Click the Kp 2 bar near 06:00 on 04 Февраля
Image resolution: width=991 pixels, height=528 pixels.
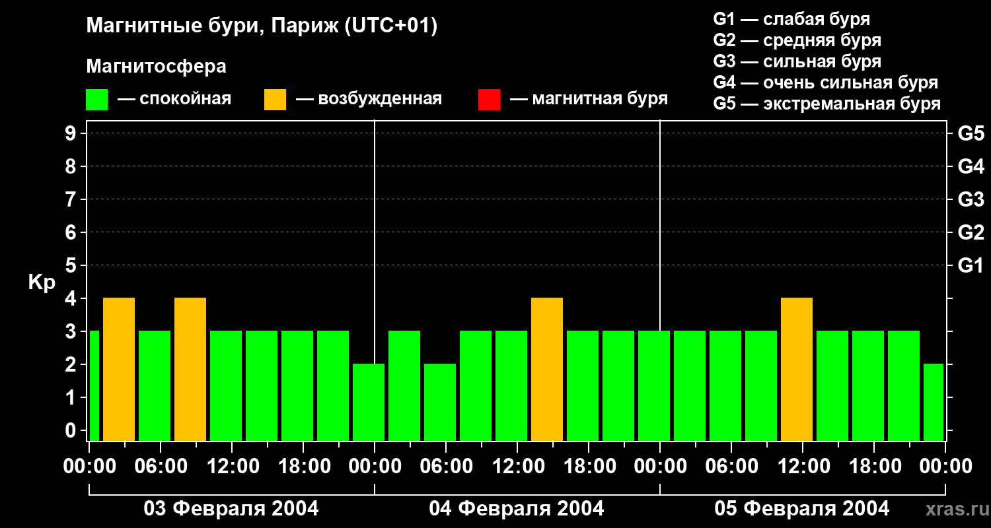(440, 403)
